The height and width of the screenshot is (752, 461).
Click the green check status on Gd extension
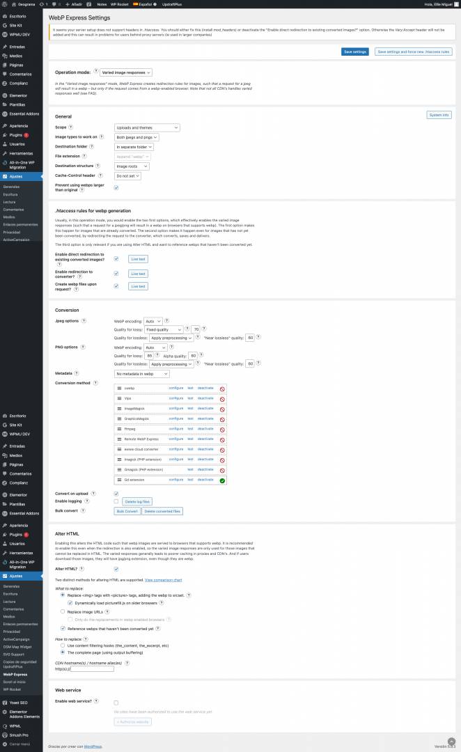[x=222, y=480]
